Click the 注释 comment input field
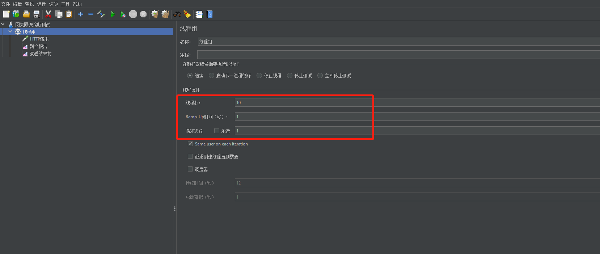Screen dimensions: 600x254 pyautogui.click(x=398, y=55)
